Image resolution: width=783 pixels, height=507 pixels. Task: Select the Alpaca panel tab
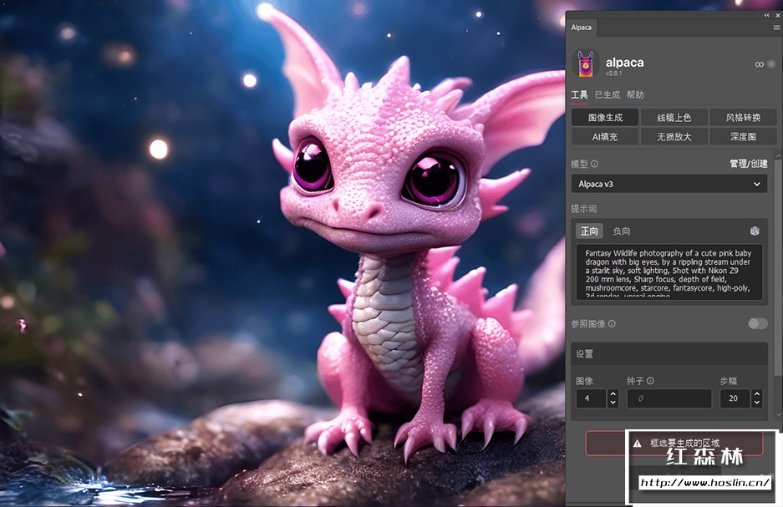pos(582,28)
